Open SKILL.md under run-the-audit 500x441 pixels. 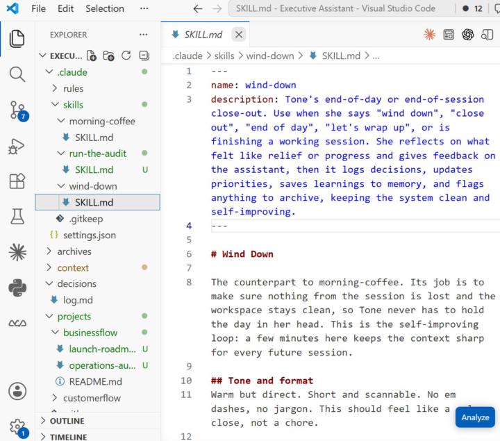click(x=94, y=169)
